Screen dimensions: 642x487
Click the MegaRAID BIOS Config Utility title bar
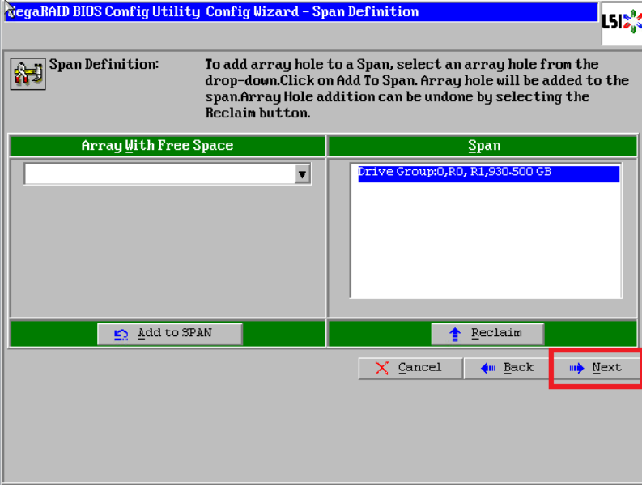click(301, 12)
